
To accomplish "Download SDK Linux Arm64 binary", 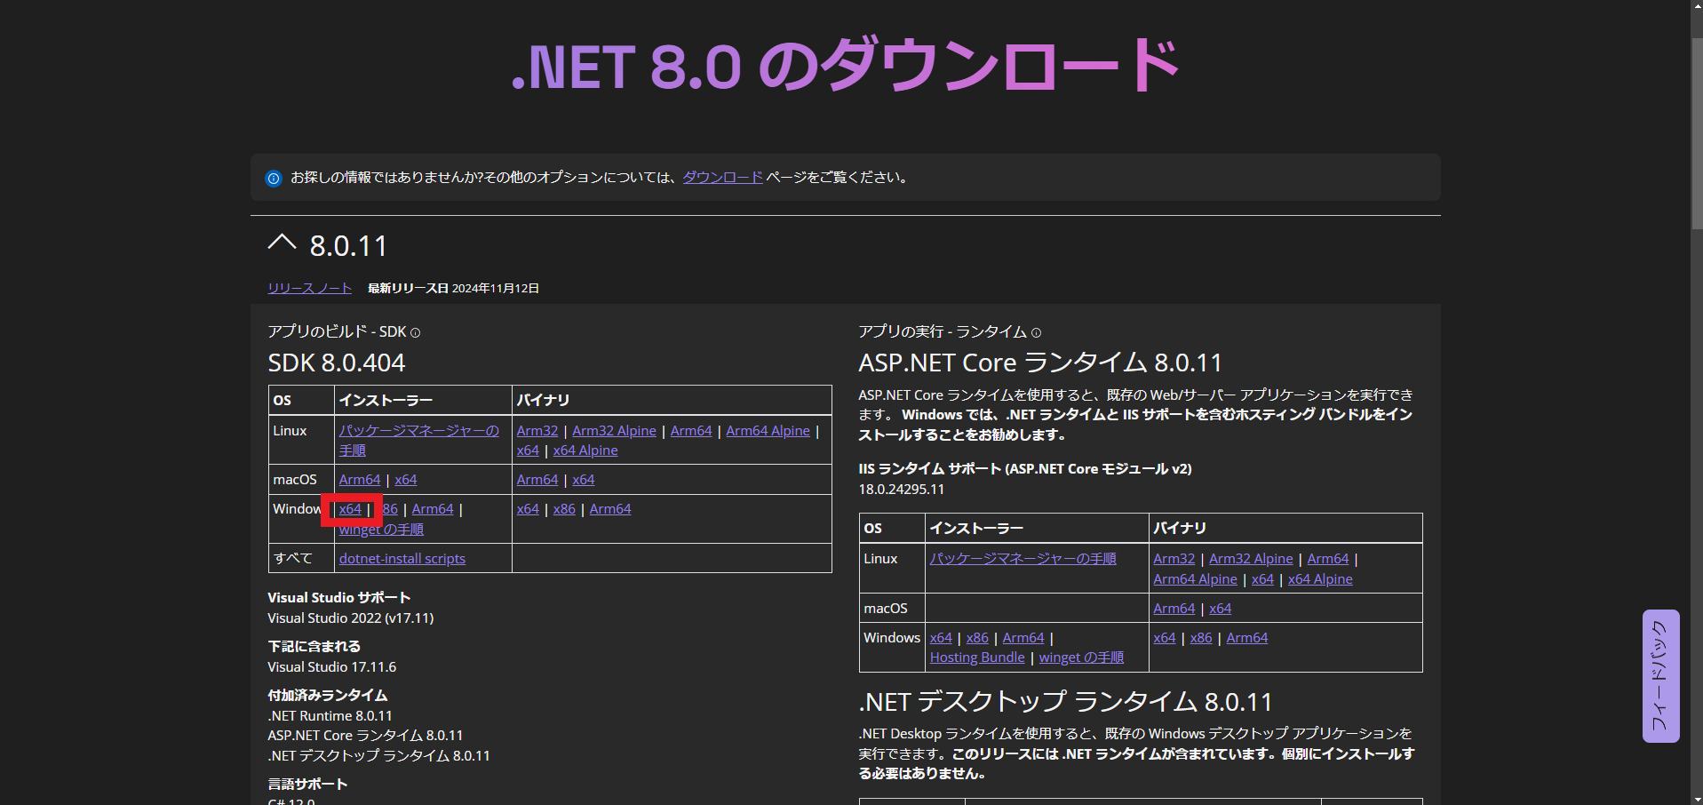I will click(x=691, y=430).
